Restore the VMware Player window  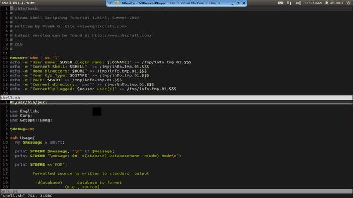238,3
